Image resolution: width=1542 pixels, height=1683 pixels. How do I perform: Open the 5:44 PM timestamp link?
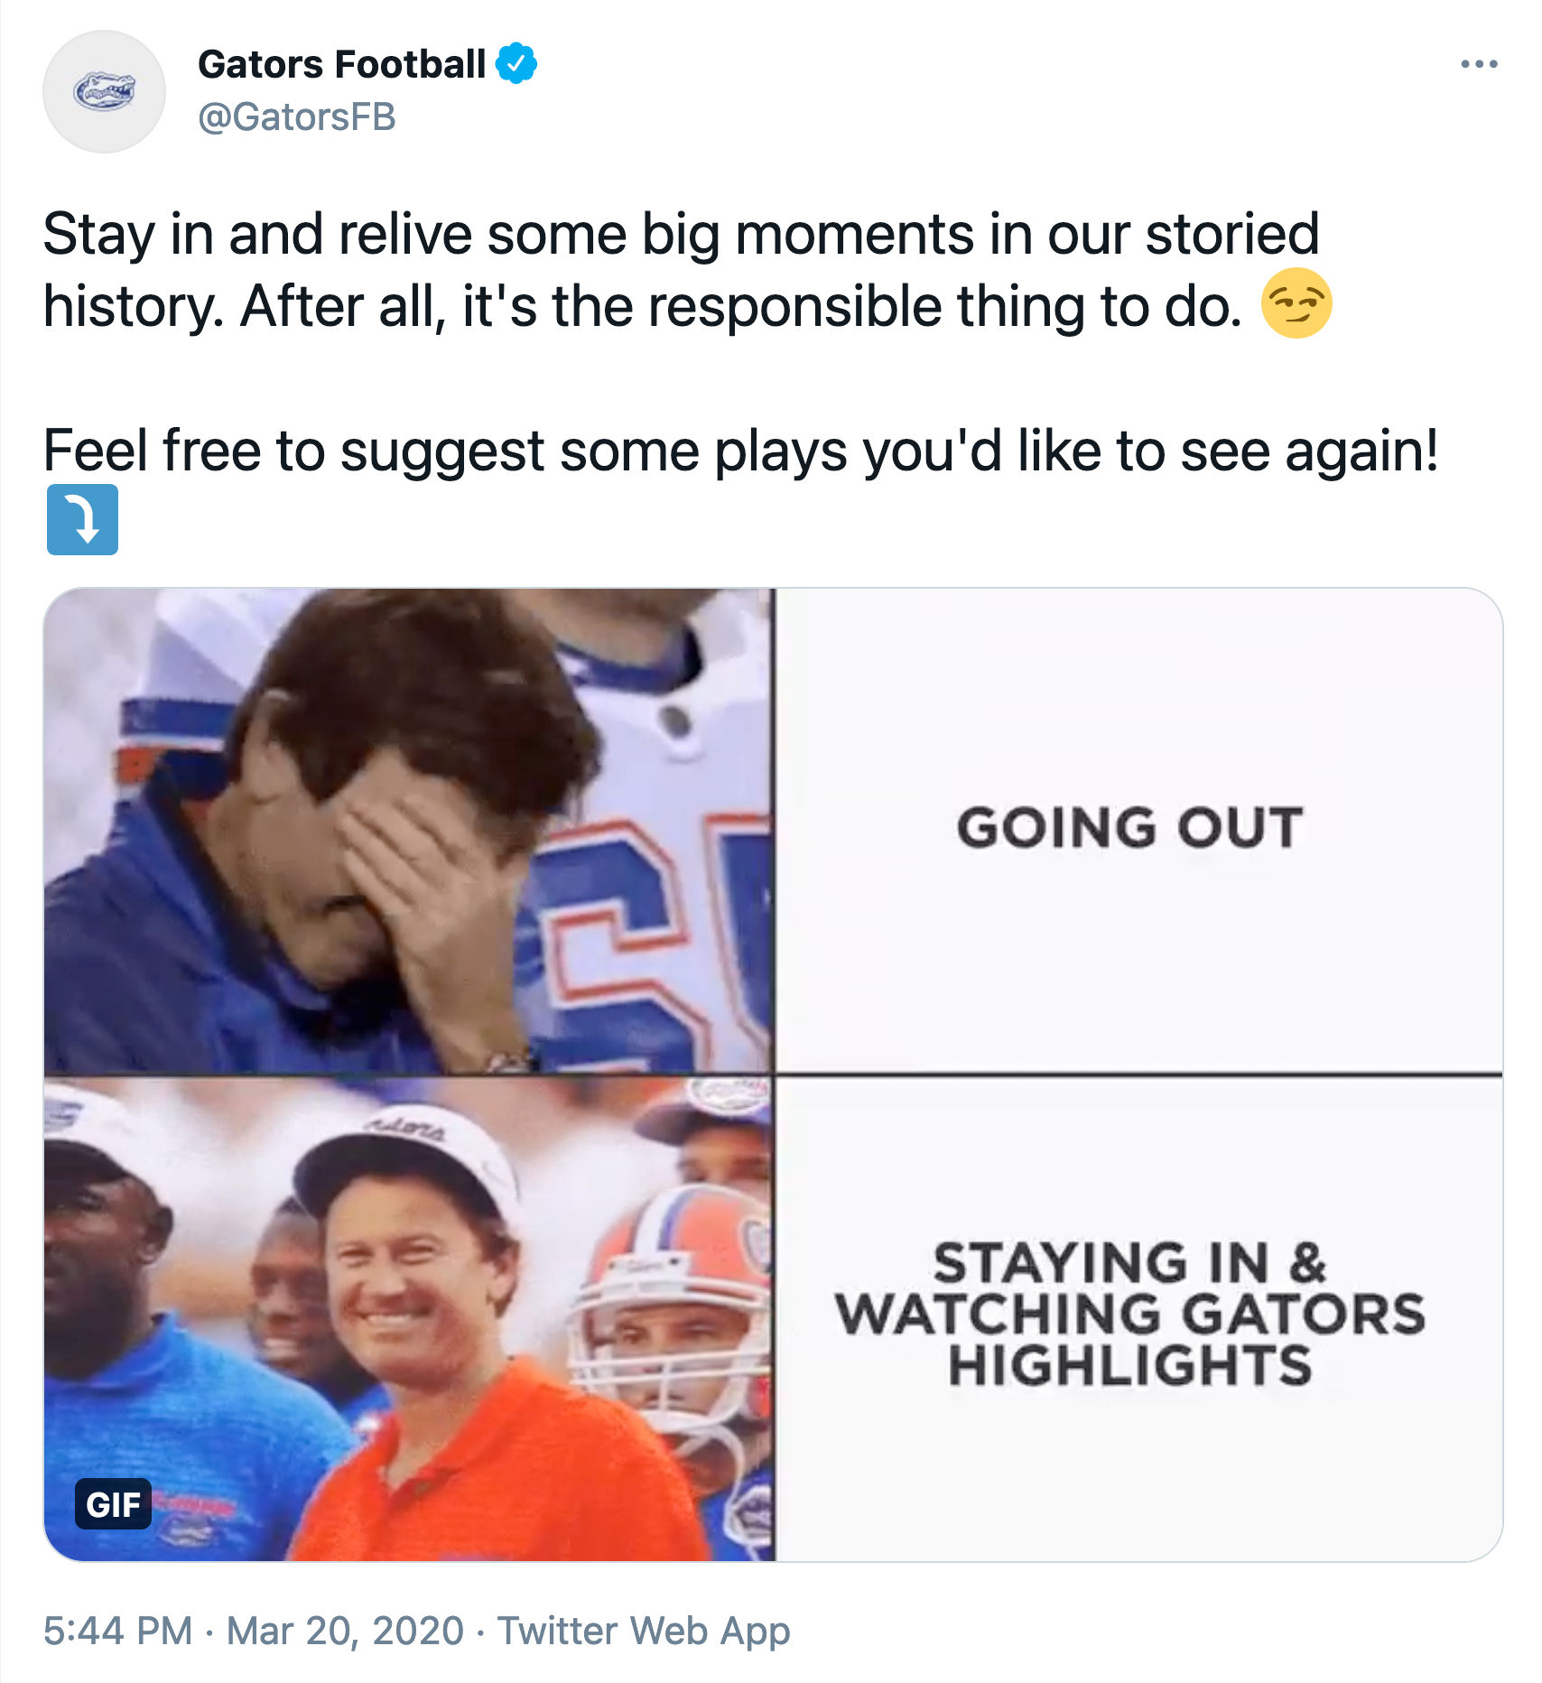click(118, 1631)
